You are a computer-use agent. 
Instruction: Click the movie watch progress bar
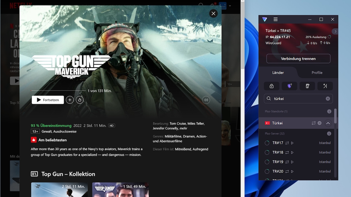(x=58, y=91)
